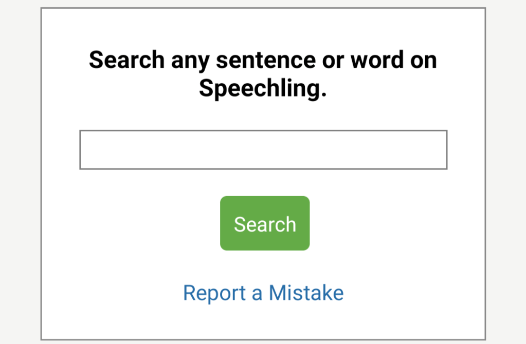Focus the Speechling search input
Image resolution: width=526 pixels, height=344 pixels.
[x=263, y=149]
